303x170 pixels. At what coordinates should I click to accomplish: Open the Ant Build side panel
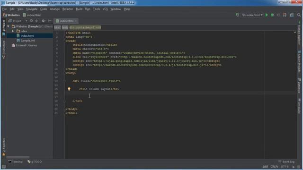tap(299, 106)
